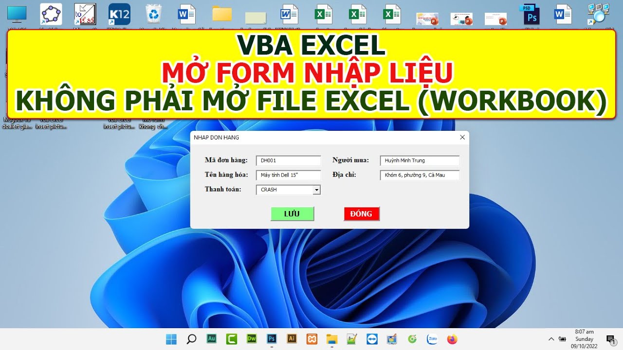Viewport: 623px width, 350px height.
Task: Select the GeoGebra desktop shortcut
Action: [x=51, y=15]
